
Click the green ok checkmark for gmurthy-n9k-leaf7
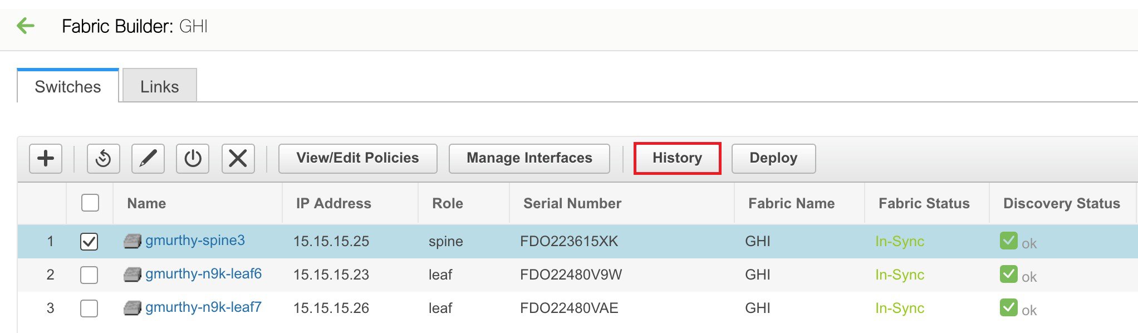click(x=1008, y=307)
